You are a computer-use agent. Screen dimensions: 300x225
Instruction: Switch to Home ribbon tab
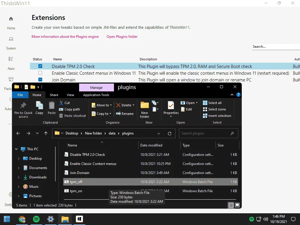[x=37, y=95]
